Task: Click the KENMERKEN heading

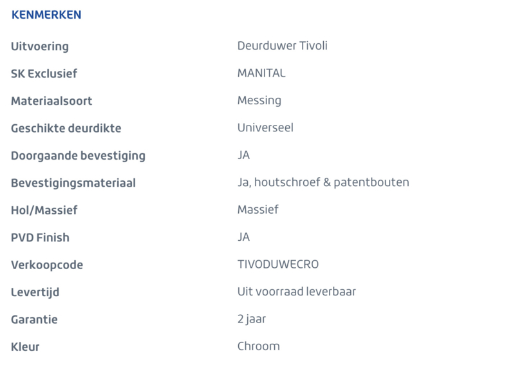Action: (46, 15)
